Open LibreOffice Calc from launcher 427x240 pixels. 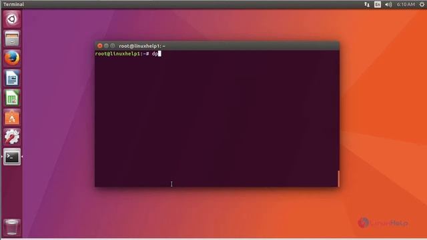12,98
